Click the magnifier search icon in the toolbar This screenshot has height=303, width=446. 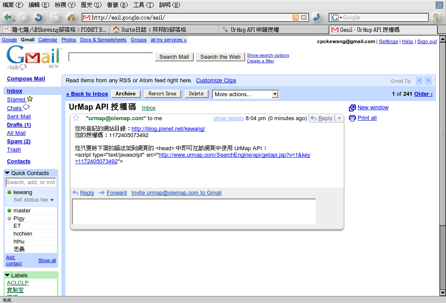436,17
